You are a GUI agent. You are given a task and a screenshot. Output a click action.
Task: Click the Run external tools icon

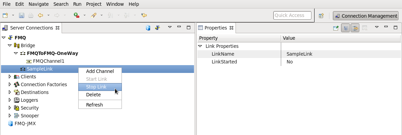click(76, 15)
